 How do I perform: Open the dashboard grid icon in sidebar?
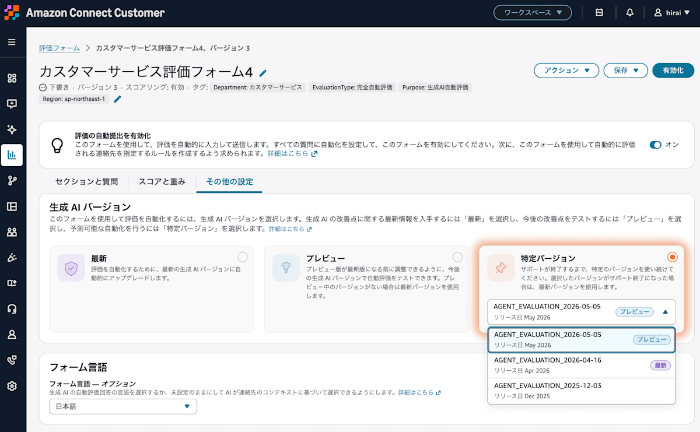coord(12,78)
